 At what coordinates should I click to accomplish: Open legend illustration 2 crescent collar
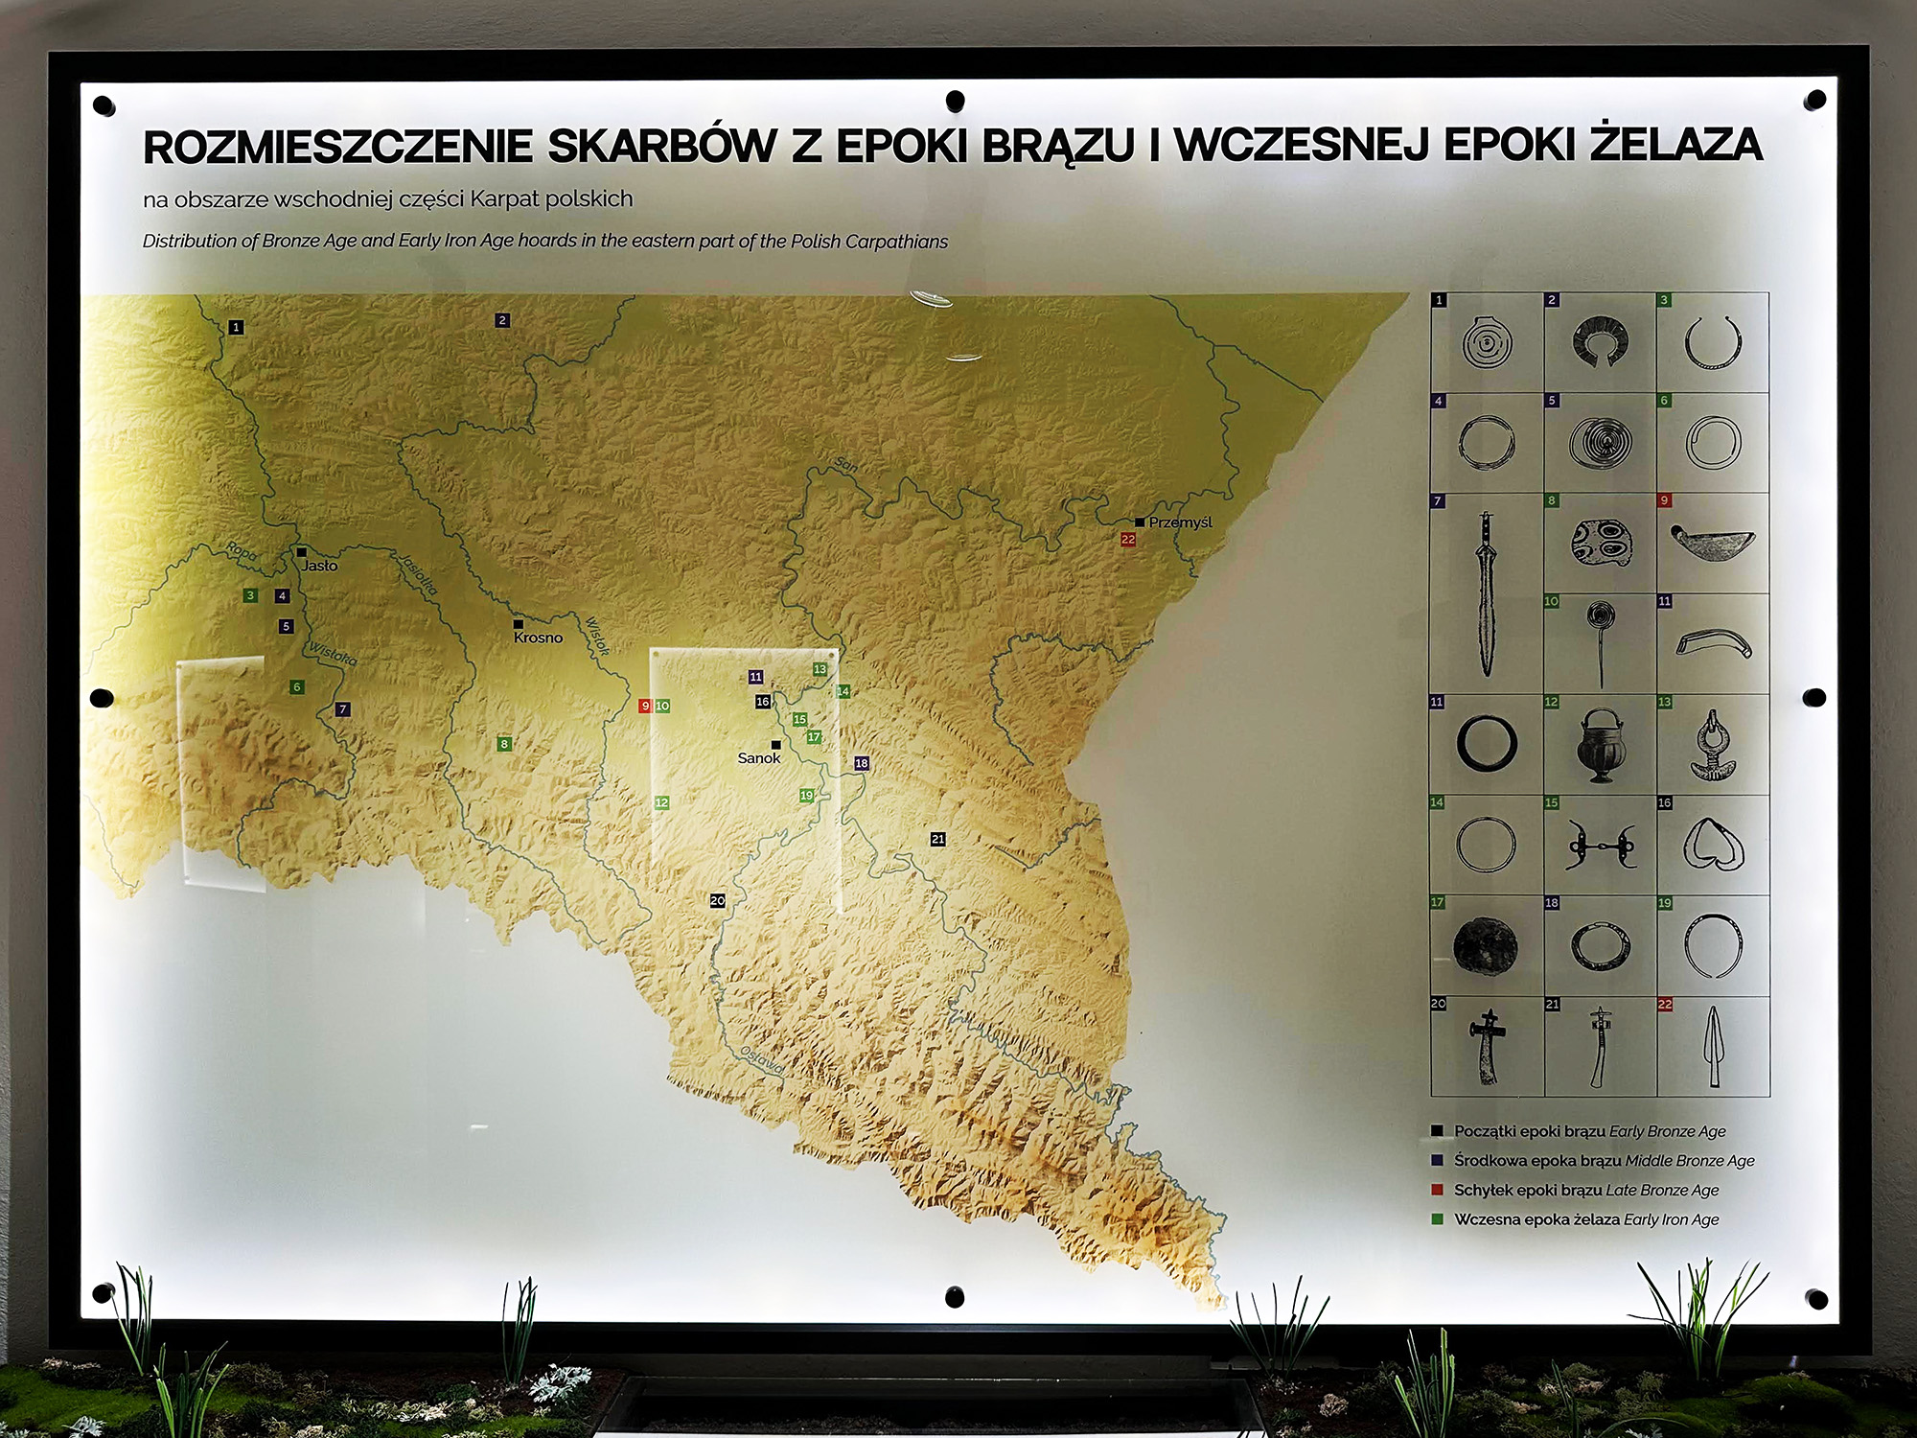pos(1600,343)
